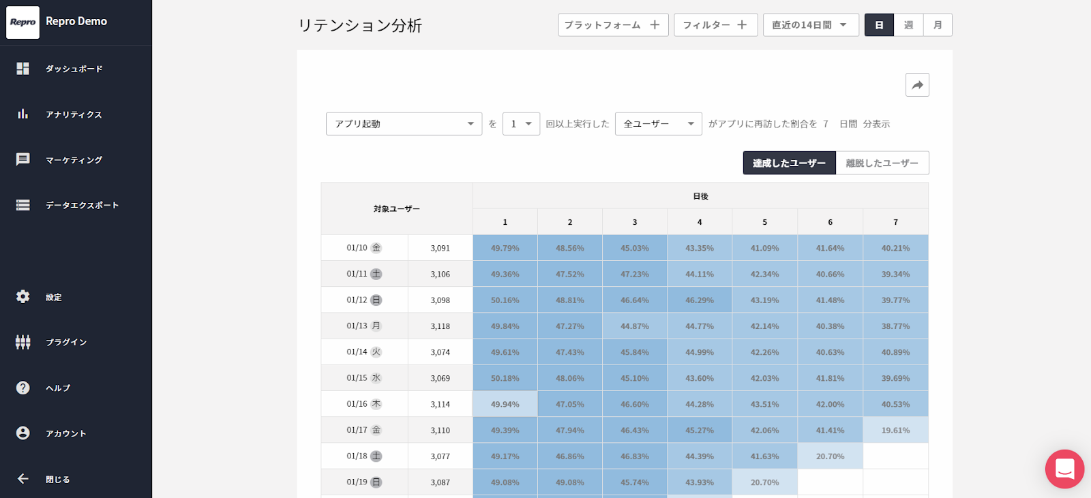
Task: Click the 45.27% cell for 01/17
Action: (700, 430)
